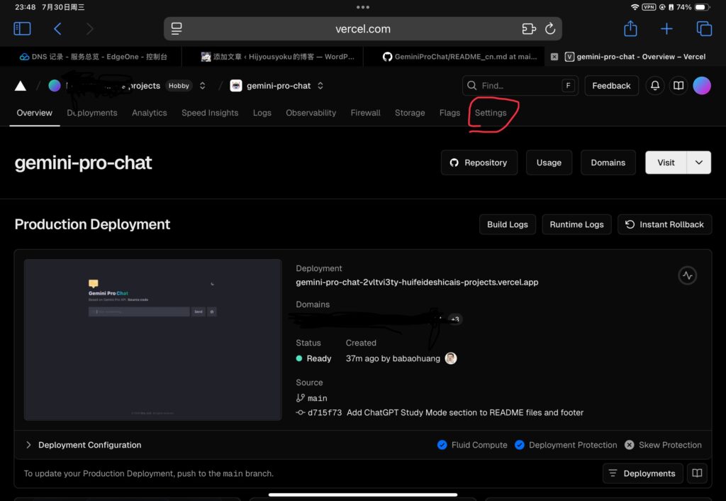Click the Usage button
Viewport: 726px width, 501px height.
click(549, 163)
